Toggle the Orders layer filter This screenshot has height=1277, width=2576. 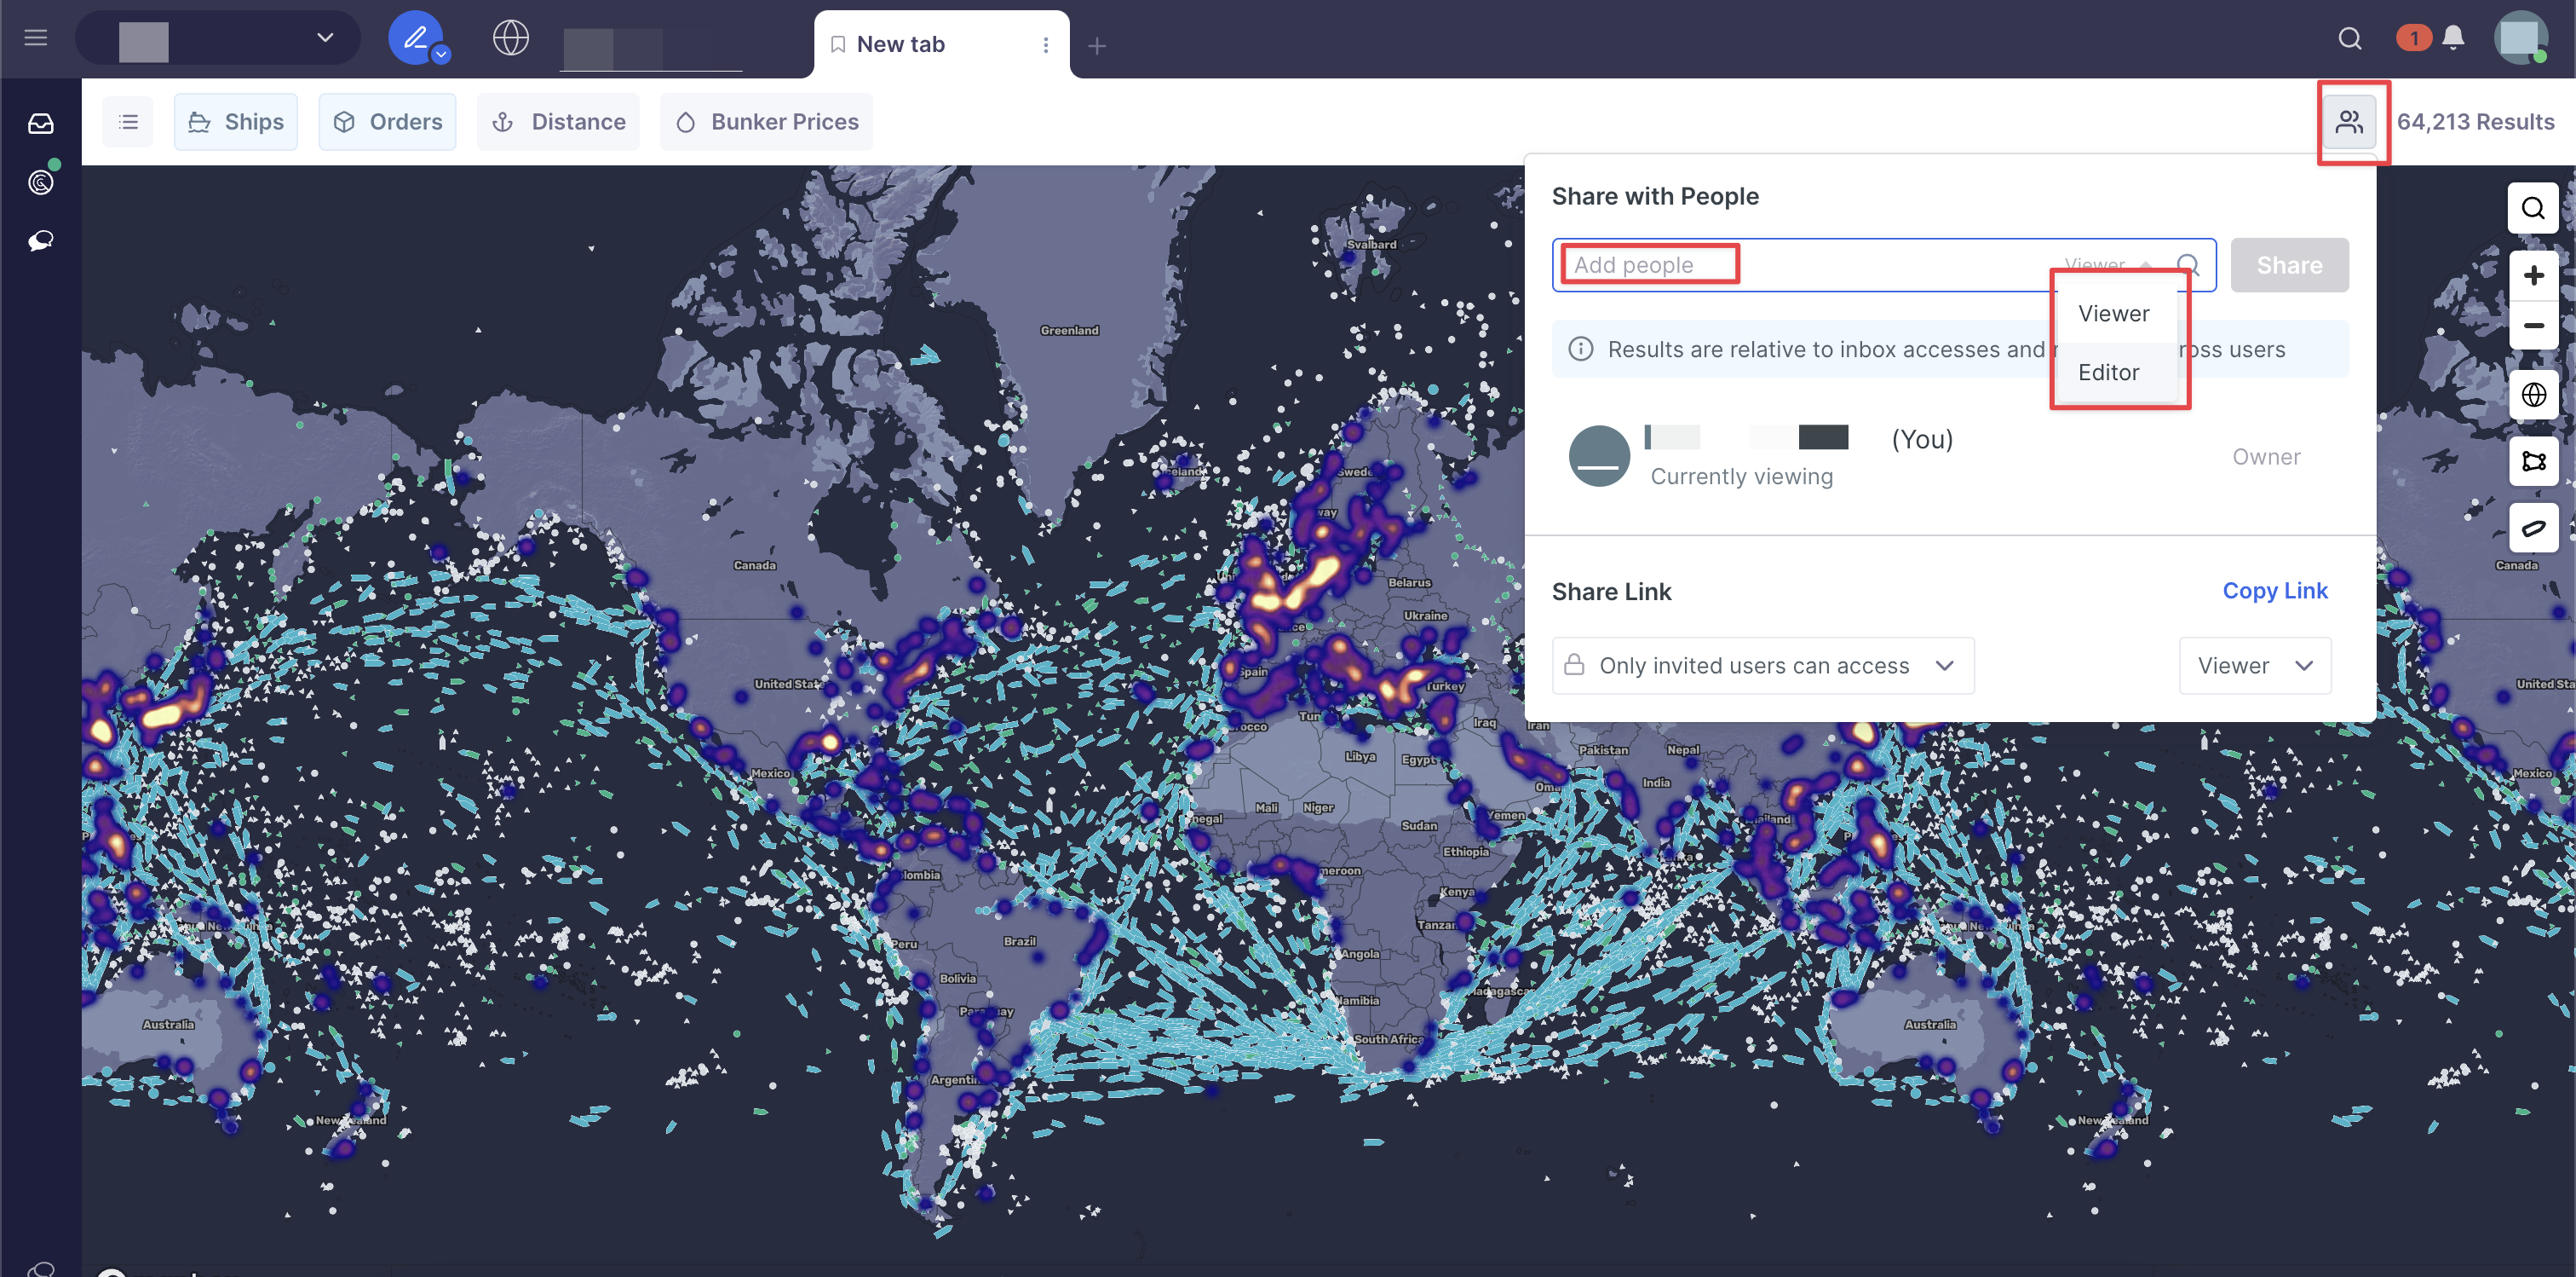(x=387, y=122)
